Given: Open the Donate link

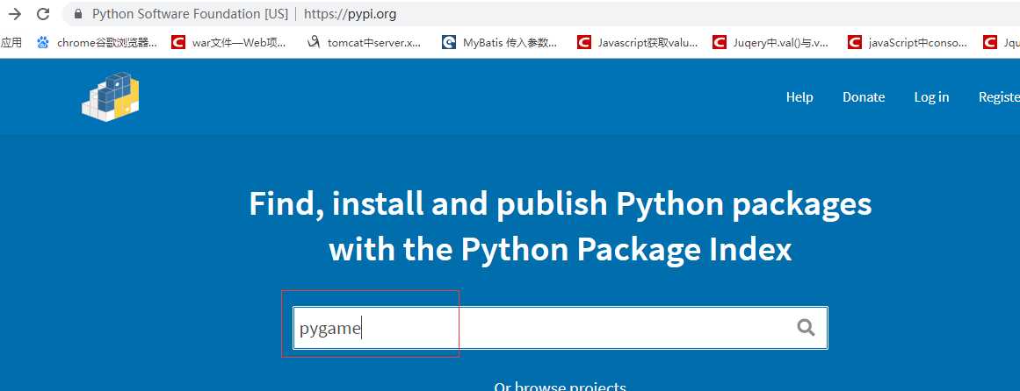Looking at the screenshot, I should point(864,96).
